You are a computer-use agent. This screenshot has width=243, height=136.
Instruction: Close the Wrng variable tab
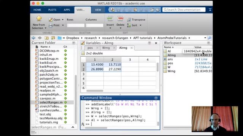click(x=114, y=48)
